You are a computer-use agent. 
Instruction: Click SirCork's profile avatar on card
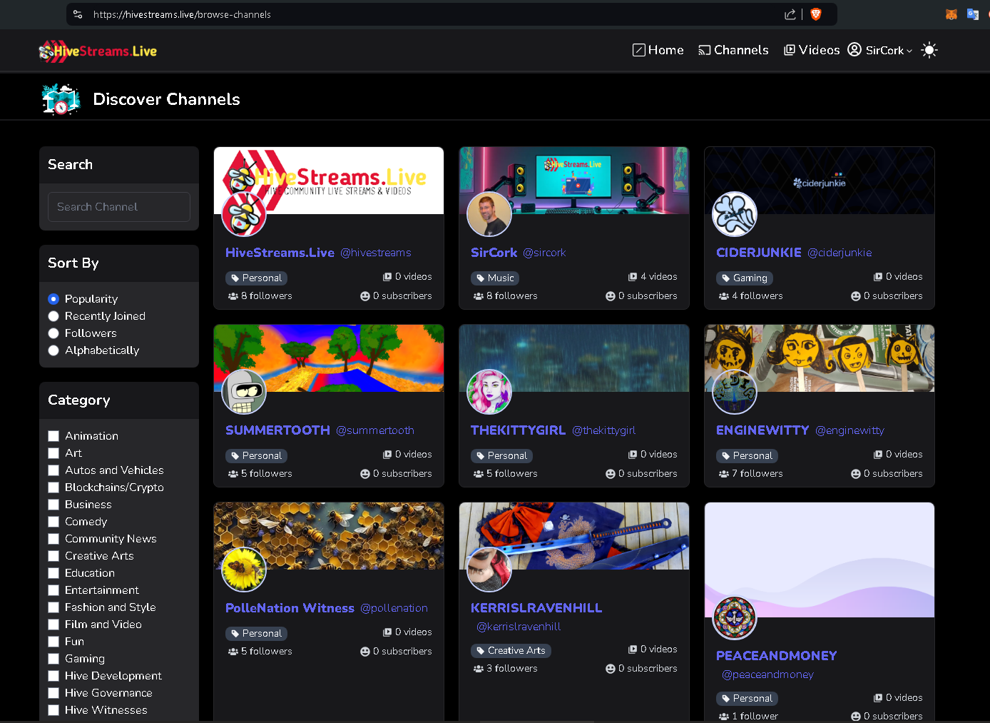pos(489,214)
